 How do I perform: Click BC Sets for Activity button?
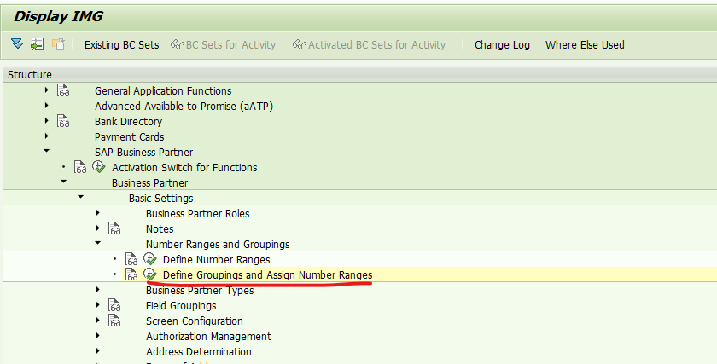pyautogui.click(x=223, y=45)
